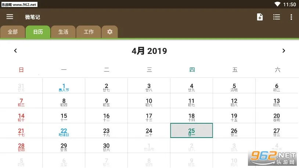
Task: Open the gear settings tab
Action: click(109, 32)
